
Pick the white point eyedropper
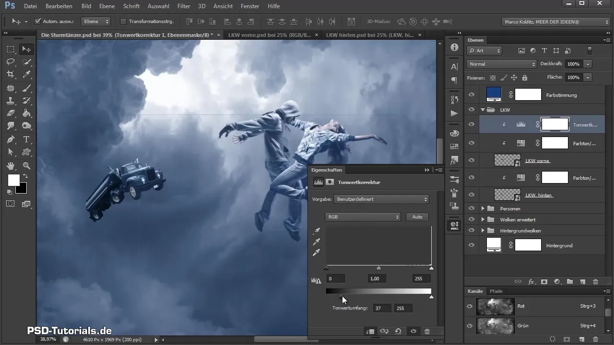(316, 253)
